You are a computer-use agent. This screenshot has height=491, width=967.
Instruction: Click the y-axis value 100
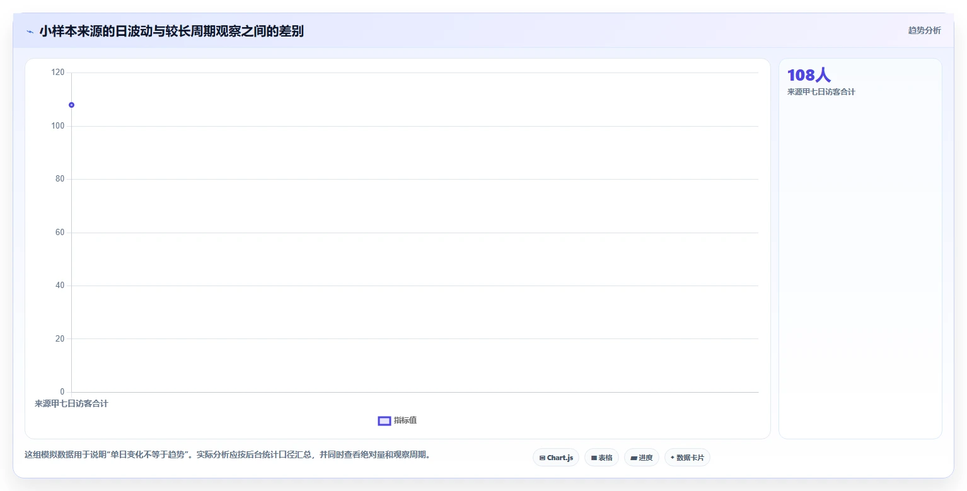pos(58,126)
